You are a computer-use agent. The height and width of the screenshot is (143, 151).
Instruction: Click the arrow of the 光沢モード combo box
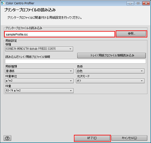pos(142,81)
